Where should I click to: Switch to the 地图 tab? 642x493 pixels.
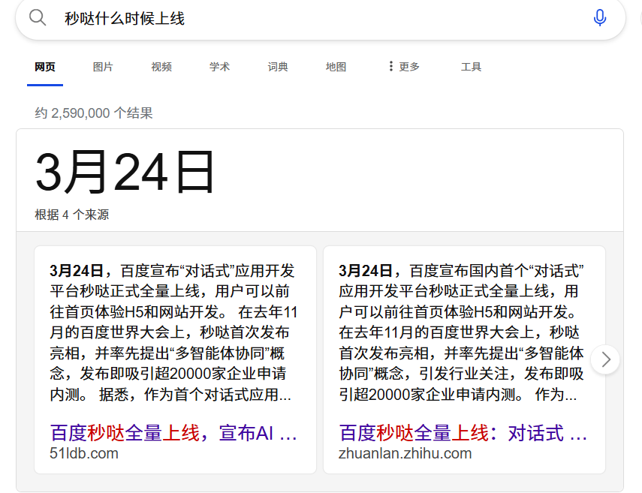(336, 67)
